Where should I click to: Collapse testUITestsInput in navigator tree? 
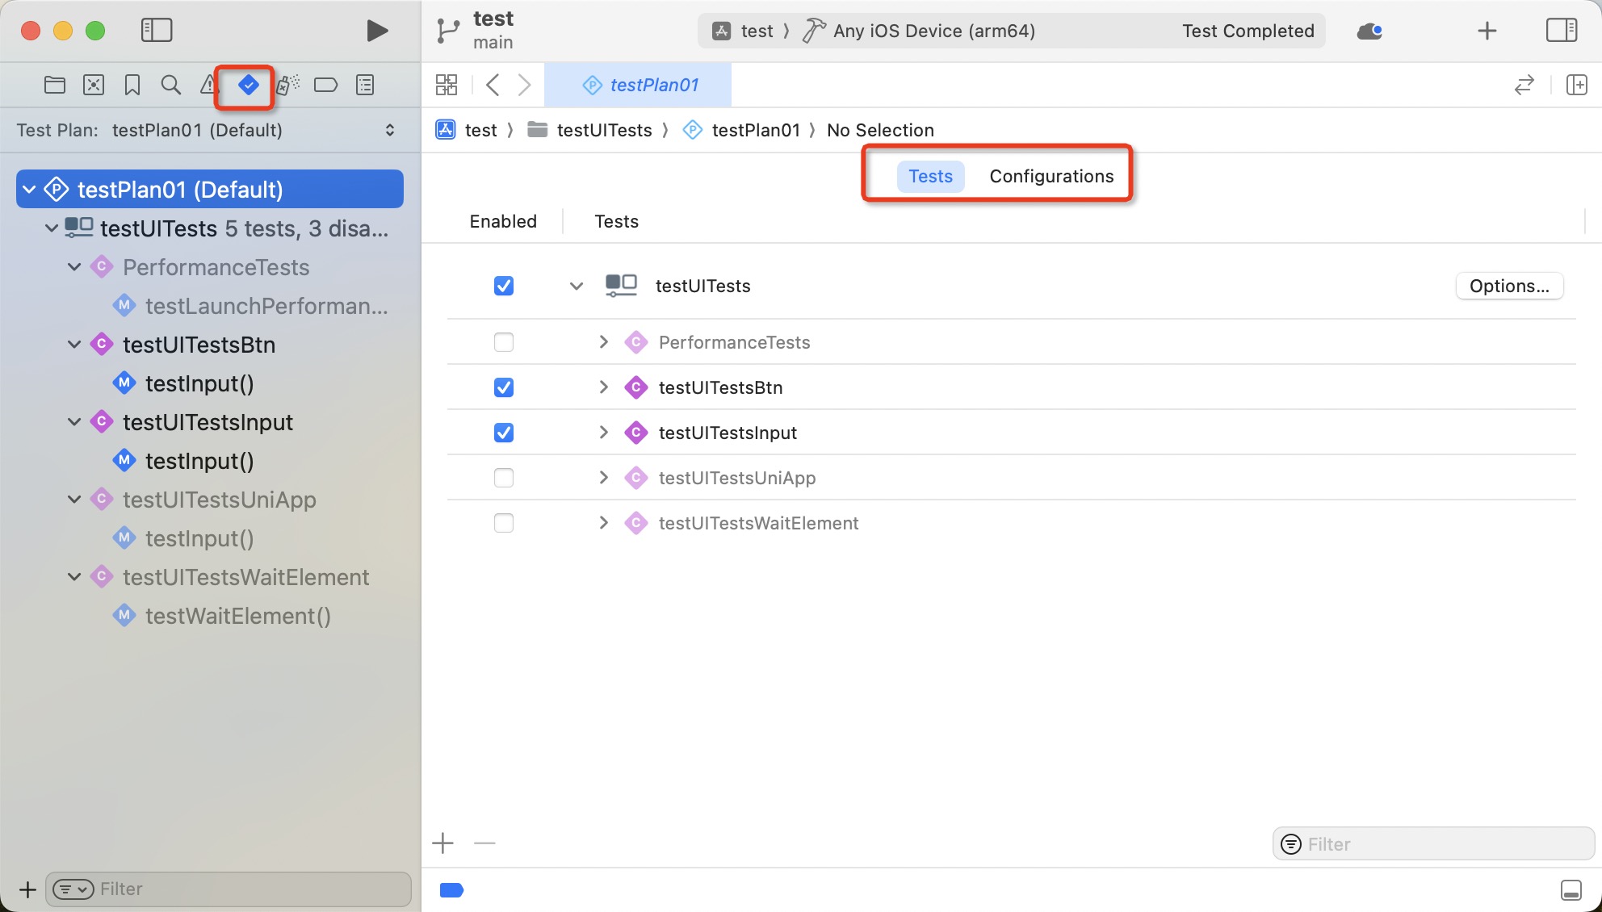pyautogui.click(x=74, y=422)
